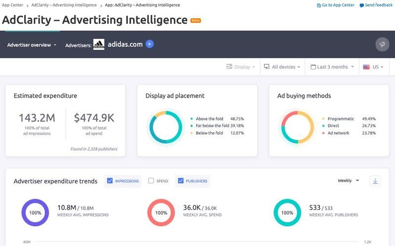The image size is (395, 246).
Task: Click the Send feedback speech bubble icon
Action: [361, 5]
